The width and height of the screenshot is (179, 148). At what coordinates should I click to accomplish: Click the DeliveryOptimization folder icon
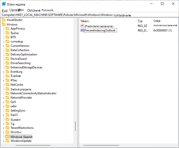tap(7, 54)
